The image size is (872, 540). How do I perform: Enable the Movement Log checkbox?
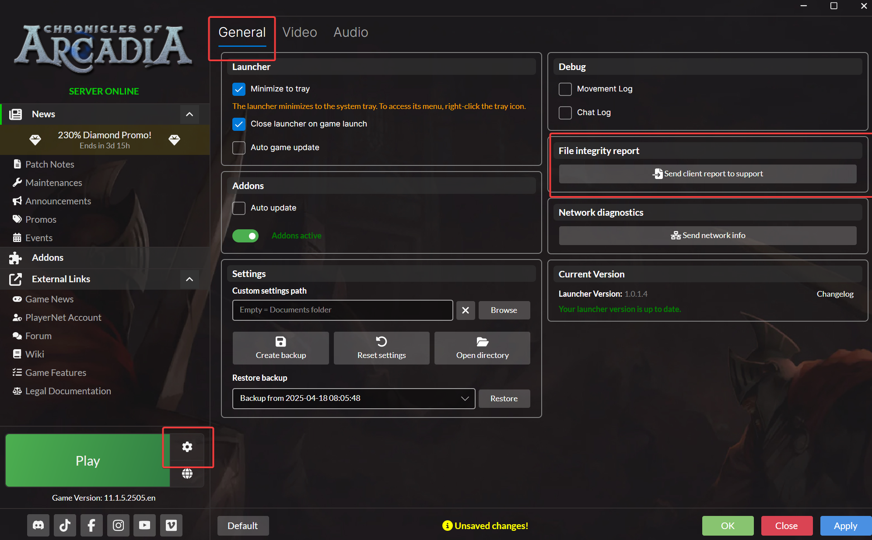point(565,89)
